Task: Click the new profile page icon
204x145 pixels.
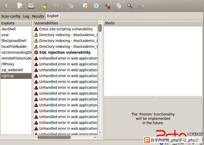Action: (20, 6)
